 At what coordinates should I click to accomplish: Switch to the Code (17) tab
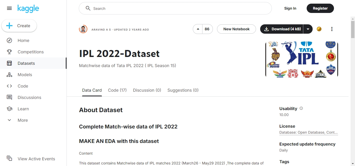pos(117,90)
